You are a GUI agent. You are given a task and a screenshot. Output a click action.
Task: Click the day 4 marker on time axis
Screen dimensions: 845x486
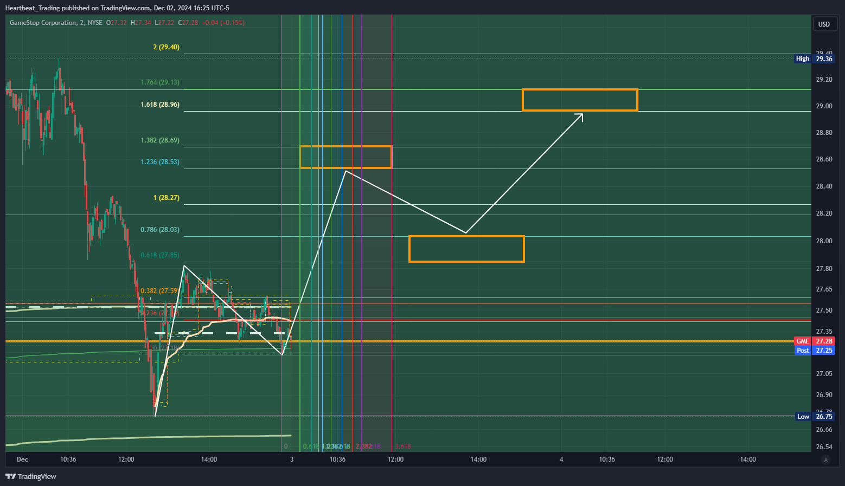pyautogui.click(x=561, y=459)
